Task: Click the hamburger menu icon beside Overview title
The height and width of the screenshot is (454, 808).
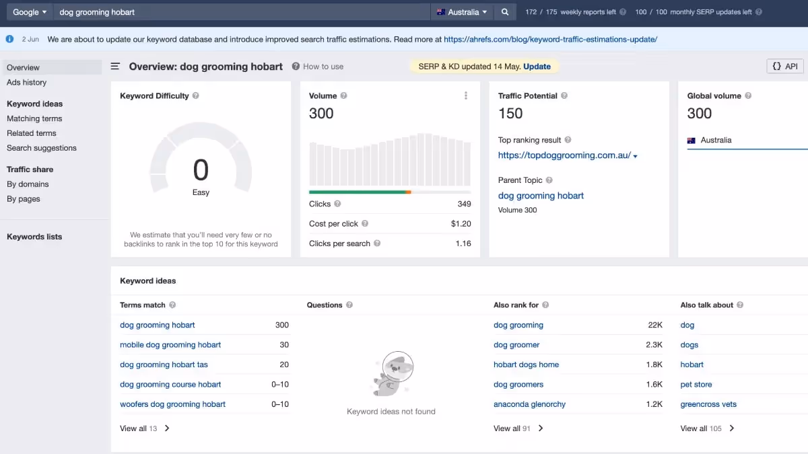Action: pyautogui.click(x=115, y=67)
